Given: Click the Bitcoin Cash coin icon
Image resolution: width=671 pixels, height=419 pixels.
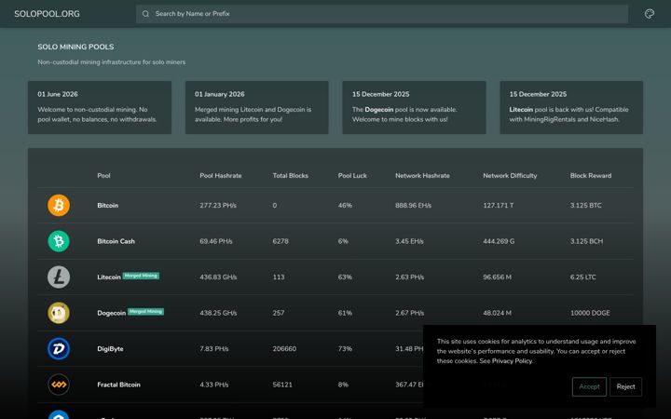Looking at the screenshot, I should click(59, 241).
